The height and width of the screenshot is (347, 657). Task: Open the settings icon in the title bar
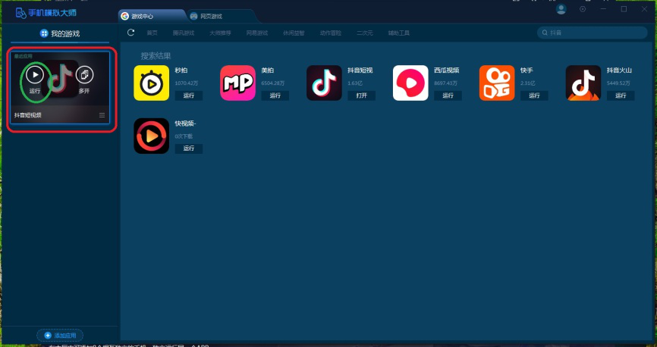(583, 9)
